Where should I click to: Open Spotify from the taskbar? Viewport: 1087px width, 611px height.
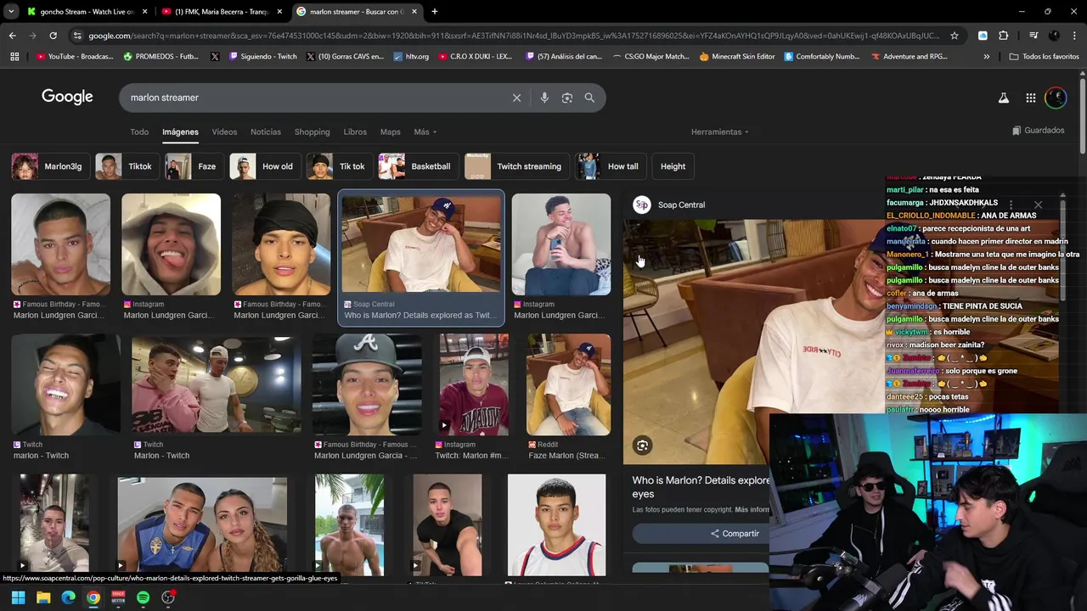pos(143,597)
